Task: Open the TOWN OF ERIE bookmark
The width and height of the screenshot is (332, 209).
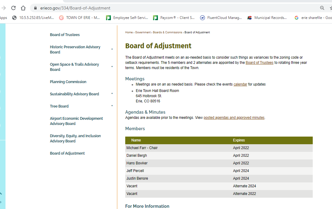Action: [80, 18]
